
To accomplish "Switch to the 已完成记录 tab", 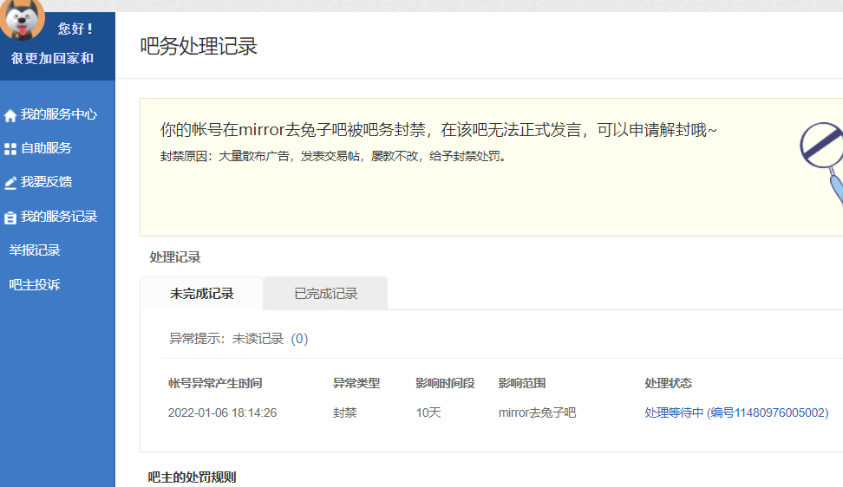I will coord(325,294).
